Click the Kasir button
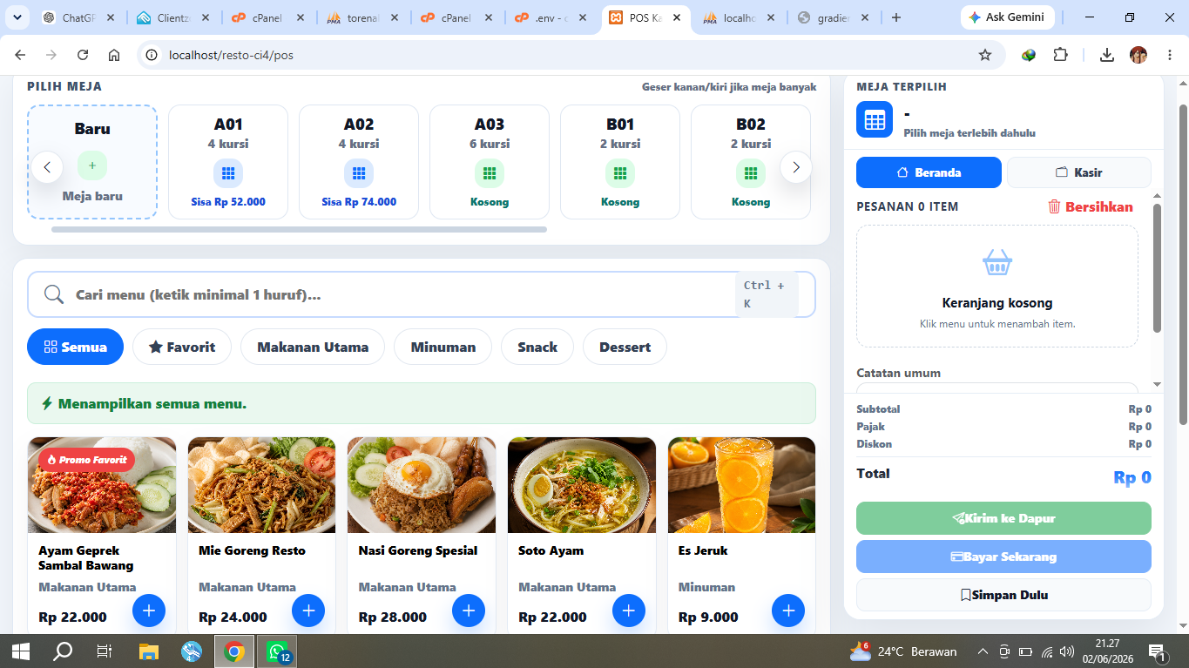The height and width of the screenshot is (668, 1189). click(x=1079, y=172)
